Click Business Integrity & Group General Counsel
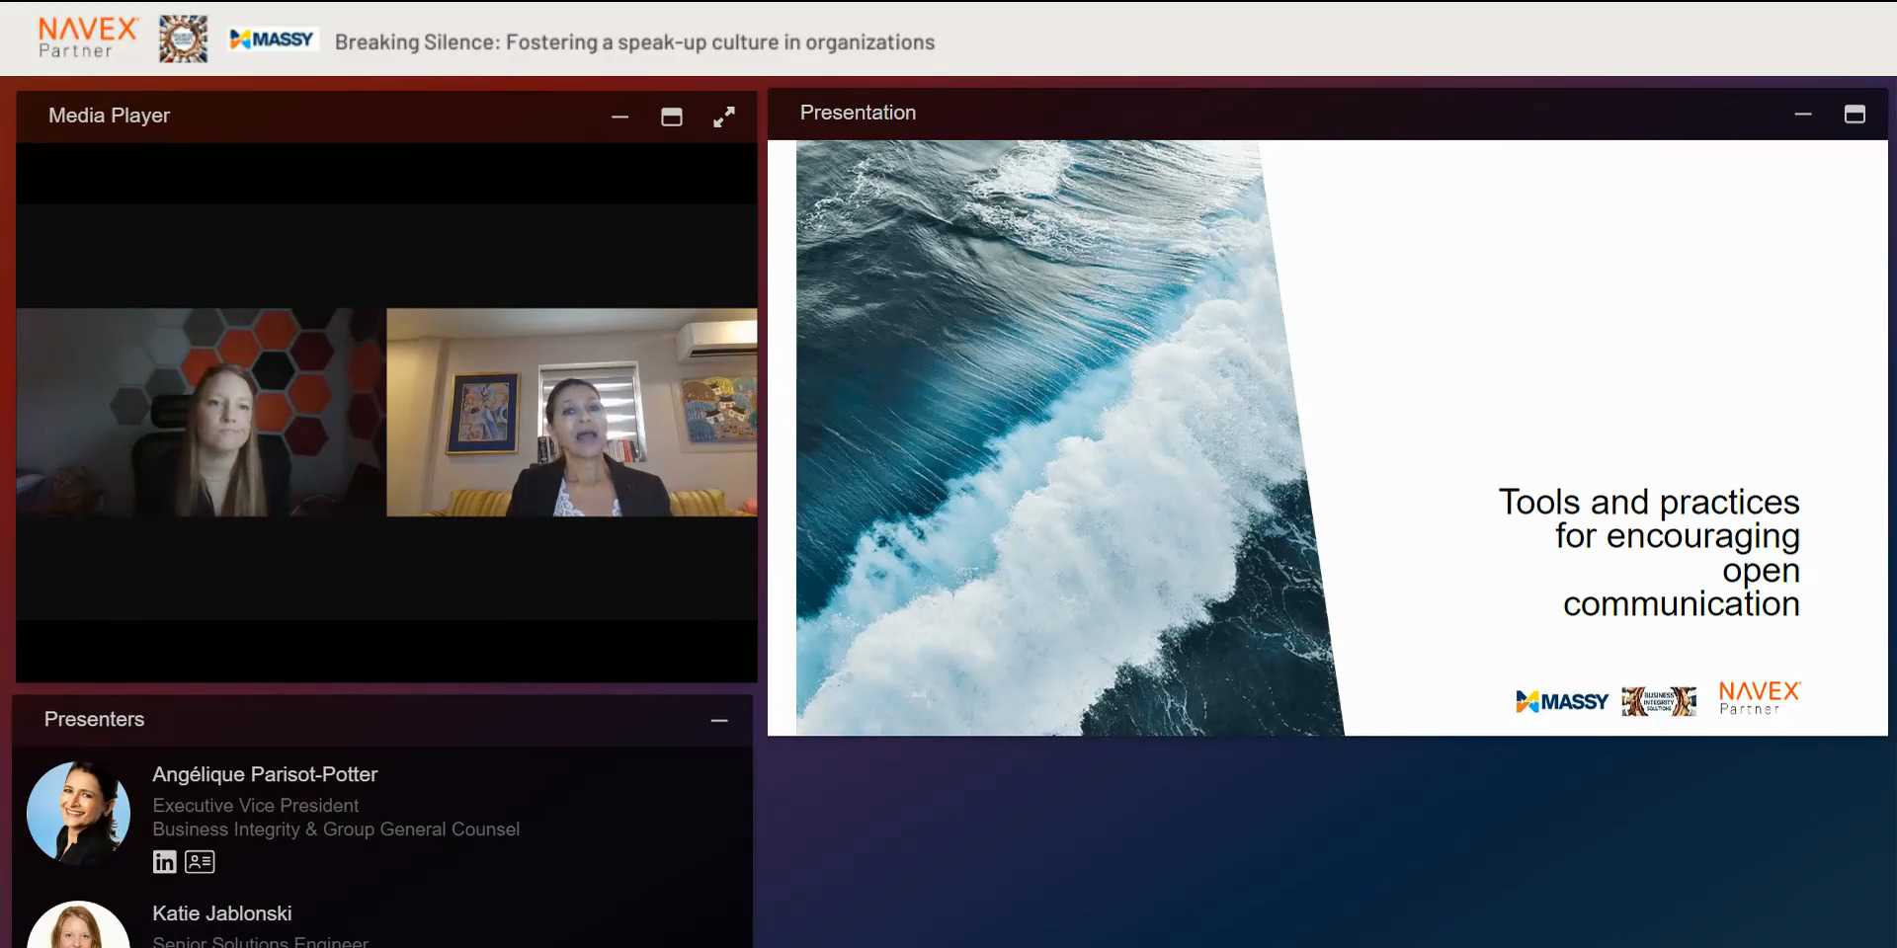 point(336,829)
